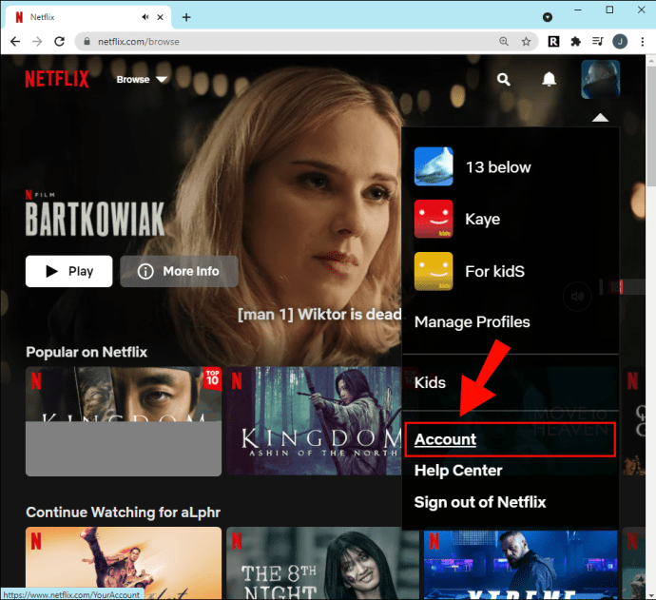Open the media control icon
Image resolution: width=656 pixels, height=600 pixels.
tap(597, 42)
